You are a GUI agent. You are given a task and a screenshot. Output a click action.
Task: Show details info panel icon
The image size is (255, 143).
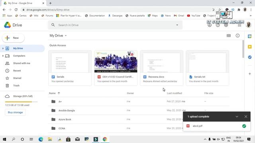tap(237, 36)
